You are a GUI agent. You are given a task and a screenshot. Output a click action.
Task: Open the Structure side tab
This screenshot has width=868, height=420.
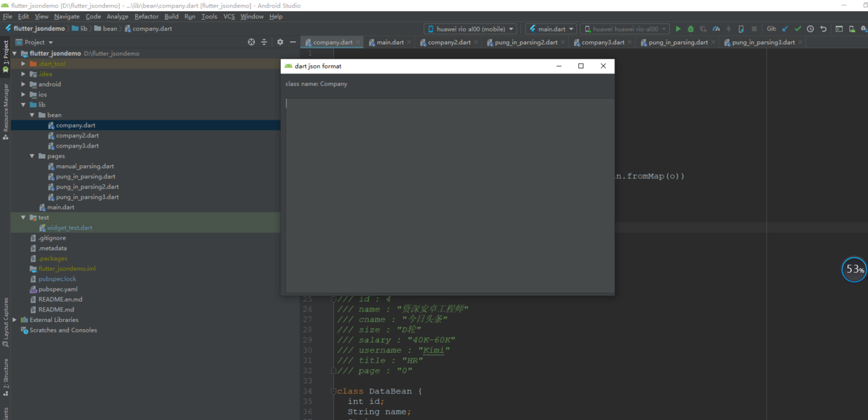pos(6,377)
